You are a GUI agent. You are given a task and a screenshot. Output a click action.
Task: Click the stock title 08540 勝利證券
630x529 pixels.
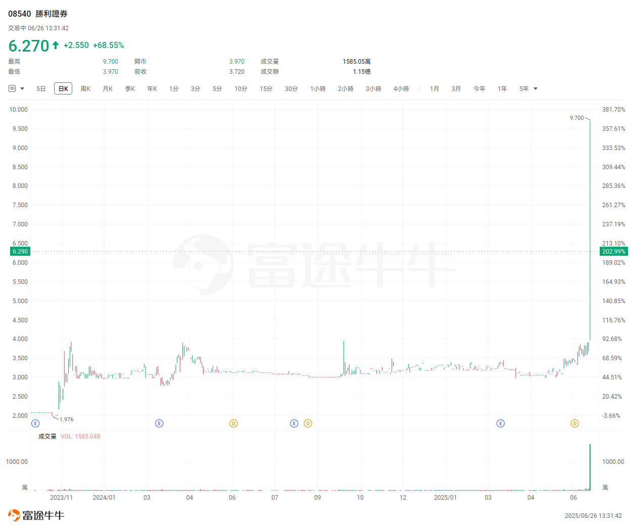coord(37,14)
